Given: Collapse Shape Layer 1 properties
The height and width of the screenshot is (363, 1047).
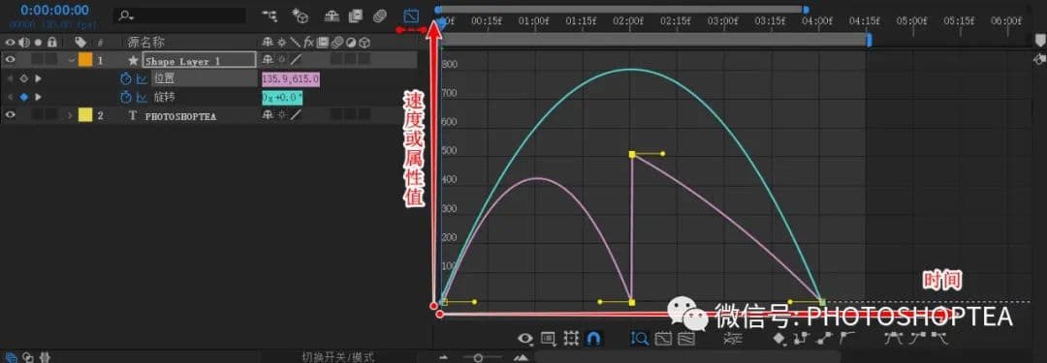Looking at the screenshot, I should click(71, 60).
